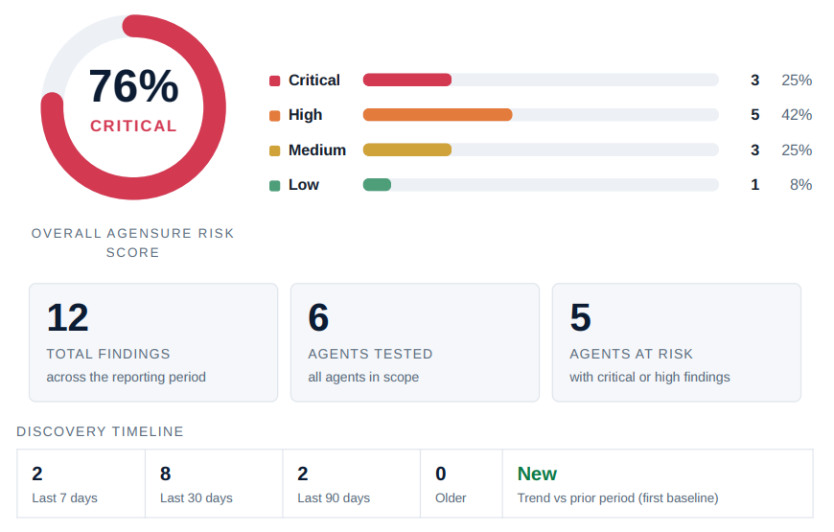
Task: Click the High 42% percentage value
Action: click(797, 115)
